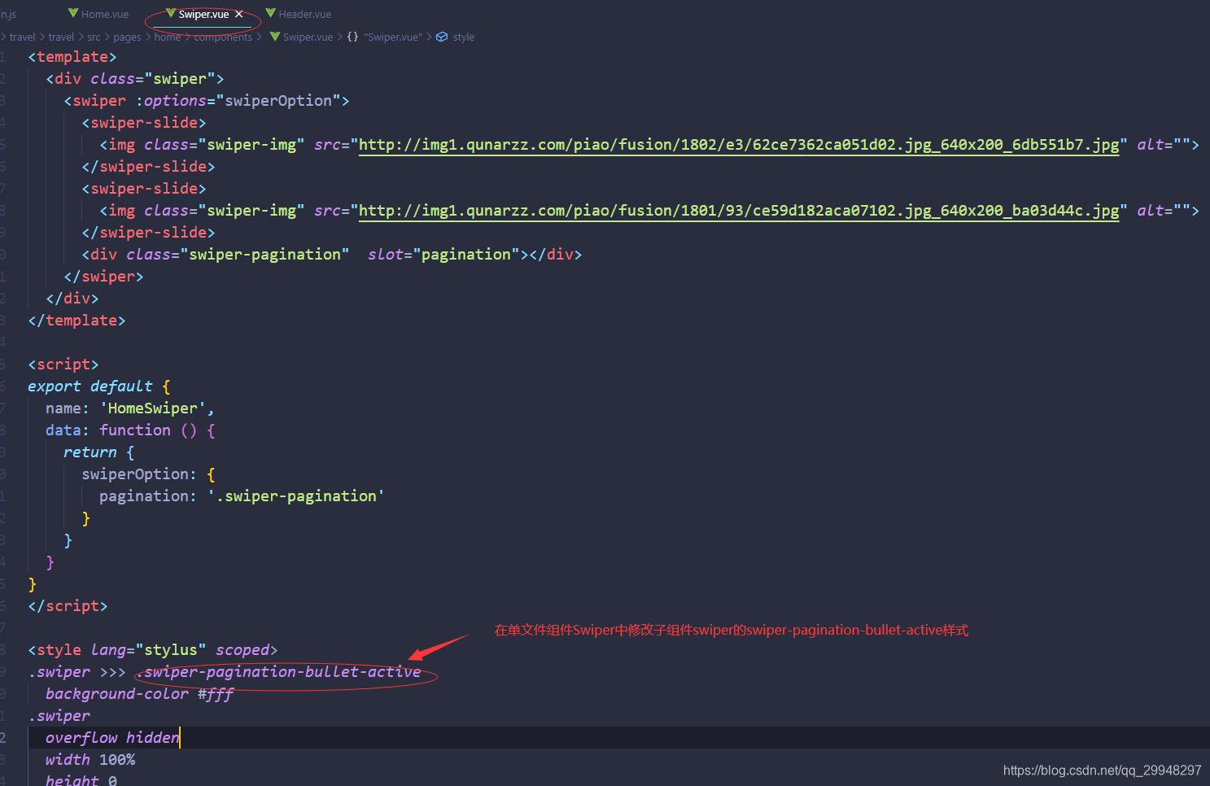Open the Header.vue editor tab
This screenshot has width=1210, height=786.
tap(298, 14)
